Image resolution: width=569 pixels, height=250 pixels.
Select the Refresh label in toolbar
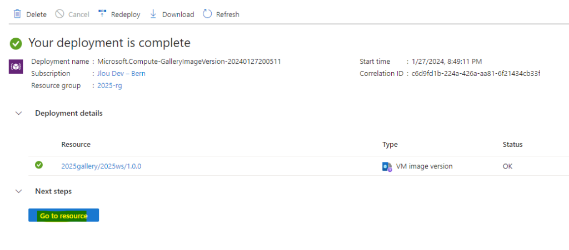[227, 14]
